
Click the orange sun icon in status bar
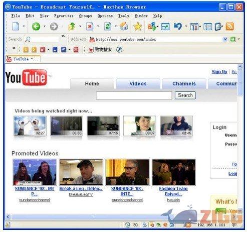pos(165,225)
